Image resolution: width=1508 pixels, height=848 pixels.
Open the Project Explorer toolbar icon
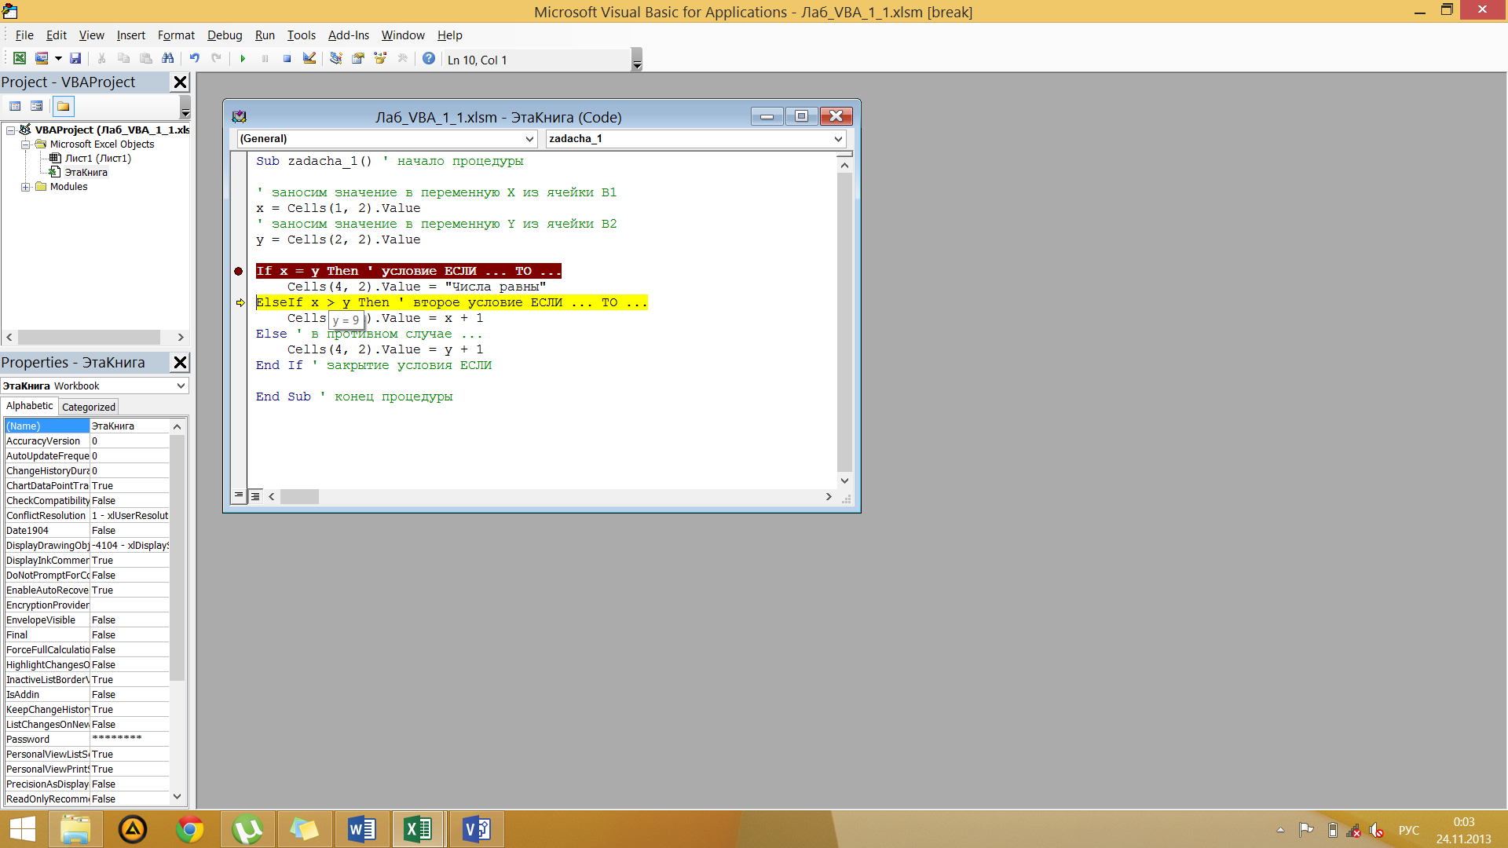click(336, 58)
